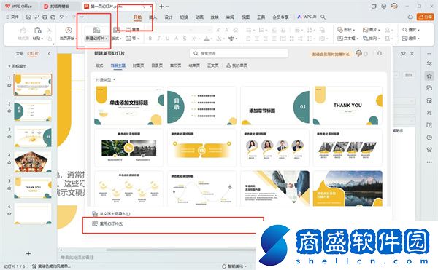Switch to the 切换 (Transitions) ribbon tab
Viewport: 438px width, 270px height.
pyautogui.click(x=184, y=17)
